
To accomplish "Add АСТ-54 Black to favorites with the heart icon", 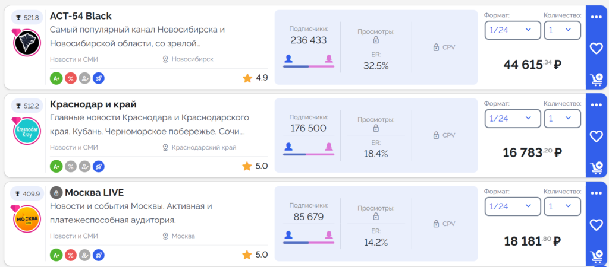I will 596,49.
